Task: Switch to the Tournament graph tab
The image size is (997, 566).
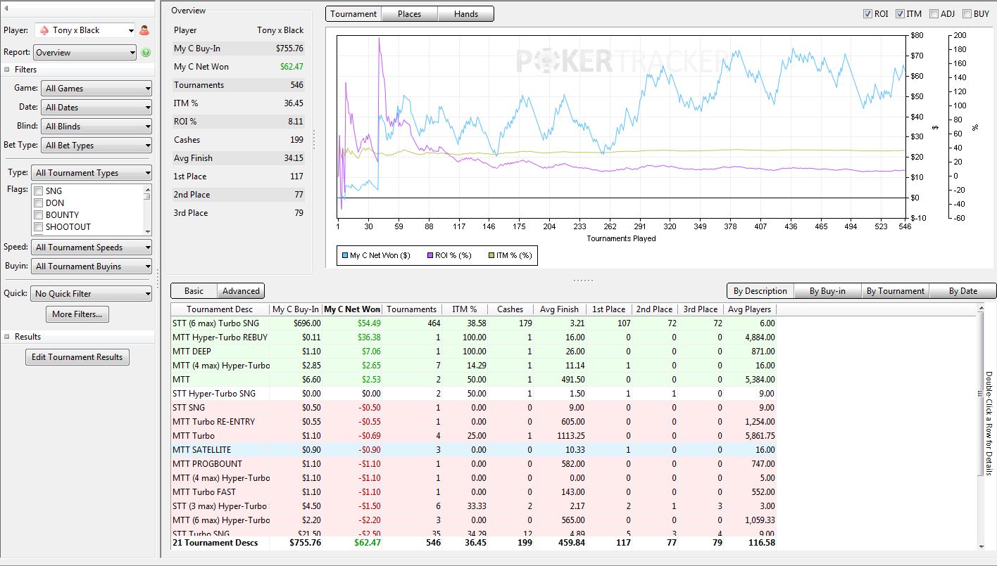Action: [x=353, y=14]
